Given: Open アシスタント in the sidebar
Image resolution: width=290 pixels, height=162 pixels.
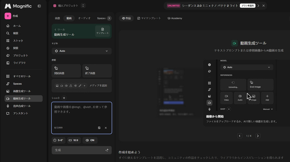Looking at the screenshot, I should (x=23, y=113).
